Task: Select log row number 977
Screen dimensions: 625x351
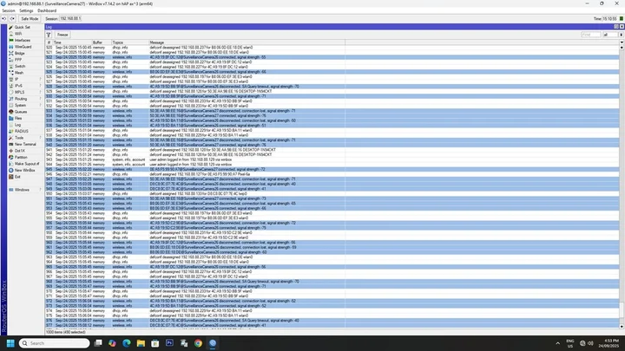Action: [332, 325]
